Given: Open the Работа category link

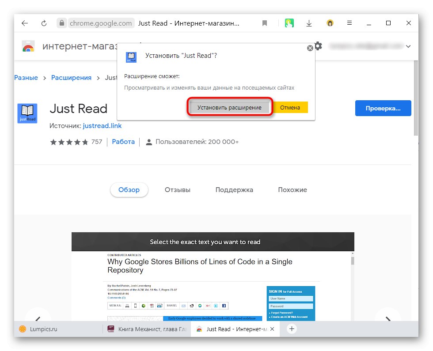Looking at the screenshot, I should coord(123,142).
